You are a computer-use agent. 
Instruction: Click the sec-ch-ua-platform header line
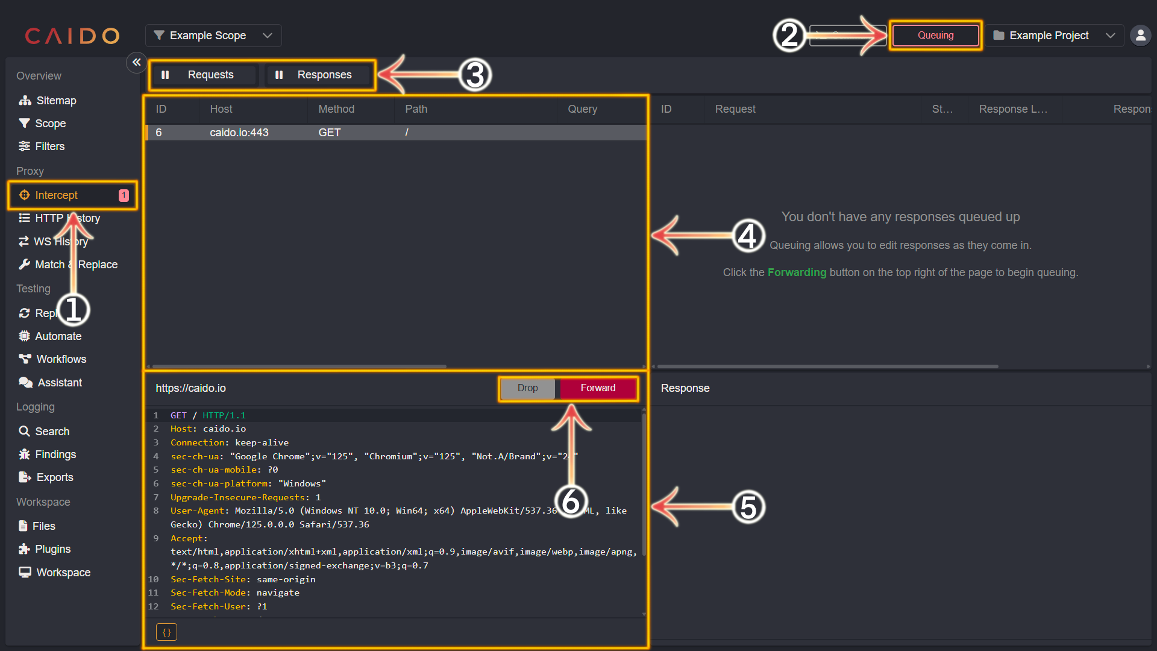pyautogui.click(x=248, y=483)
